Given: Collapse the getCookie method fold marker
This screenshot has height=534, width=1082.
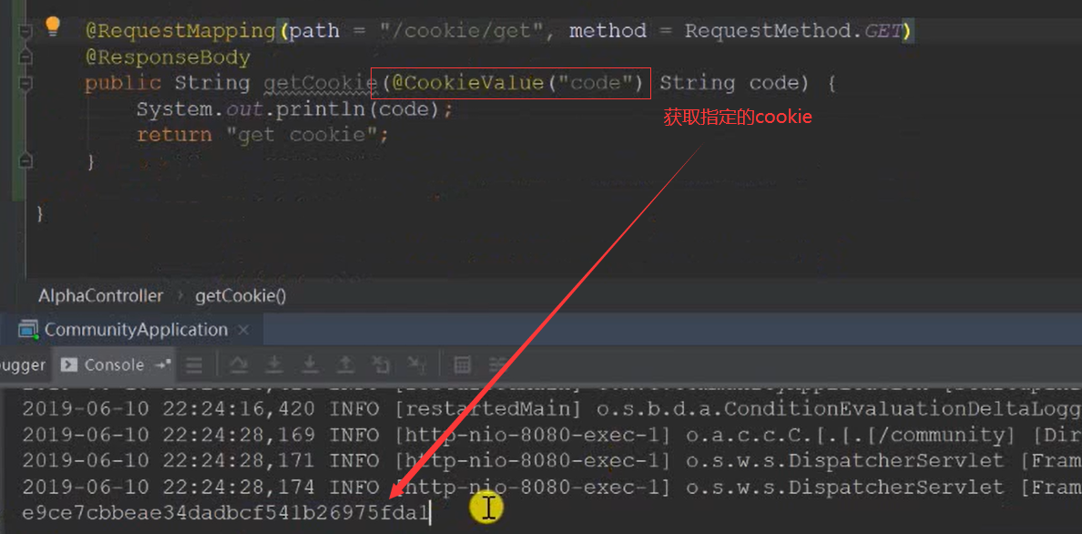Looking at the screenshot, I should 26,83.
